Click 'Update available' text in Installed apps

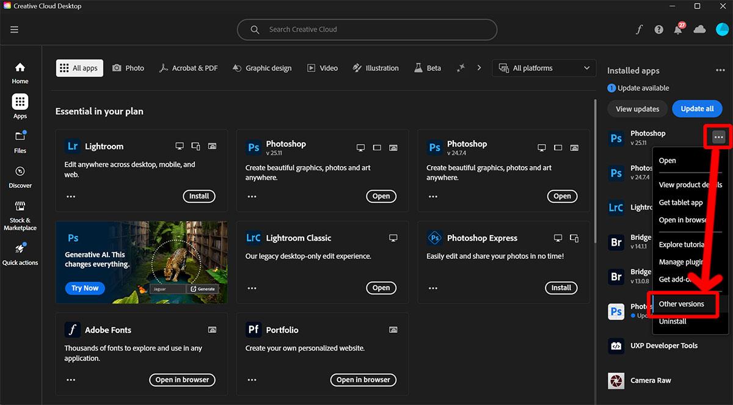point(643,88)
